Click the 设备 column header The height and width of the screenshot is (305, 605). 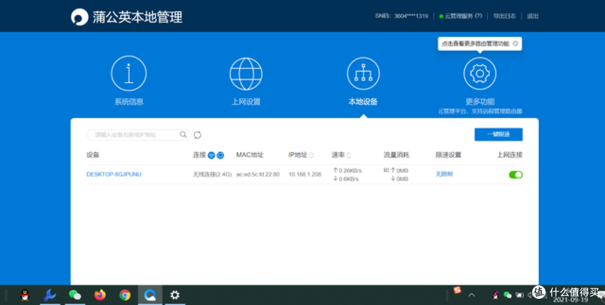(93, 155)
